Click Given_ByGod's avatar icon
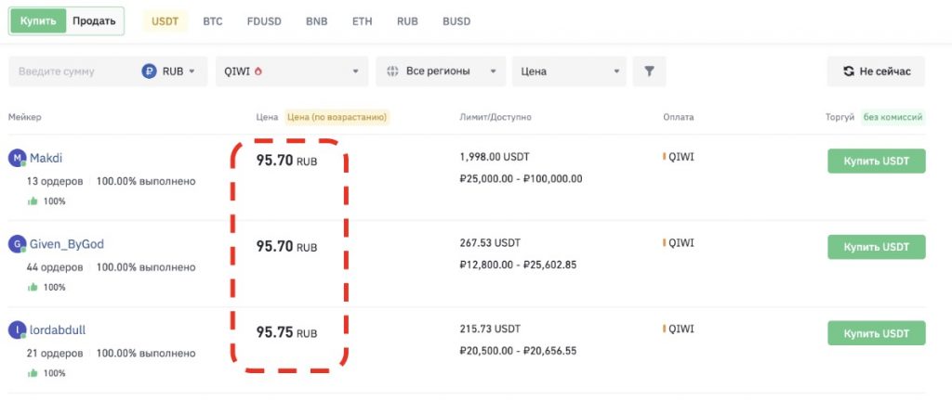The image size is (952, 401). [x=17, y=245]
